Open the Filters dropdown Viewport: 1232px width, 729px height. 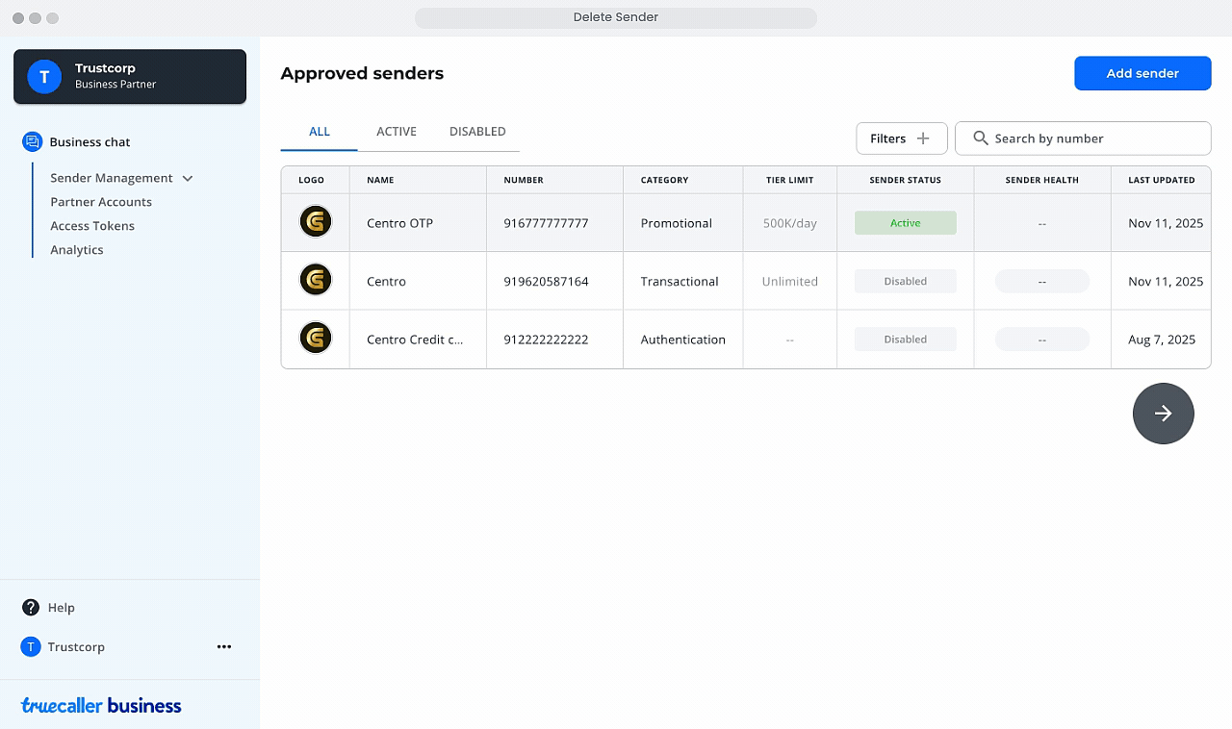(901, 138)
